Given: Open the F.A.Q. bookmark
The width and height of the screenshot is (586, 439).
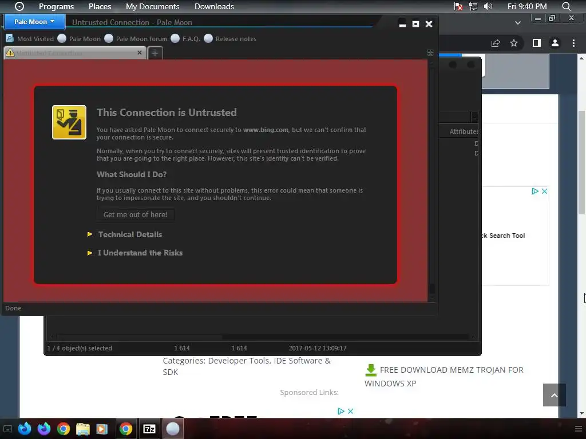Looking at the screenshot, I should [x=185, y=38].
